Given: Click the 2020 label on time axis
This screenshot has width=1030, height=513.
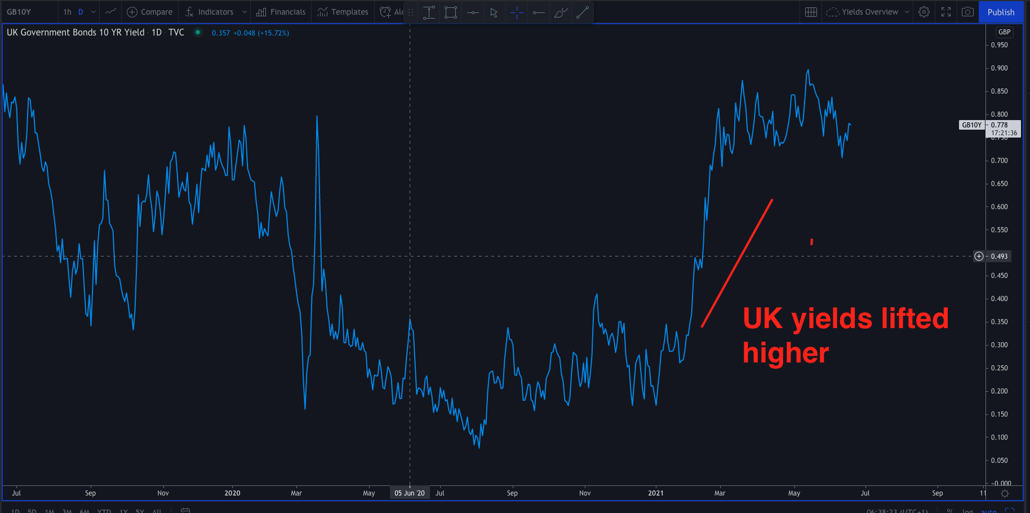Looking at the screenshot, I should (x=232, y=493).
